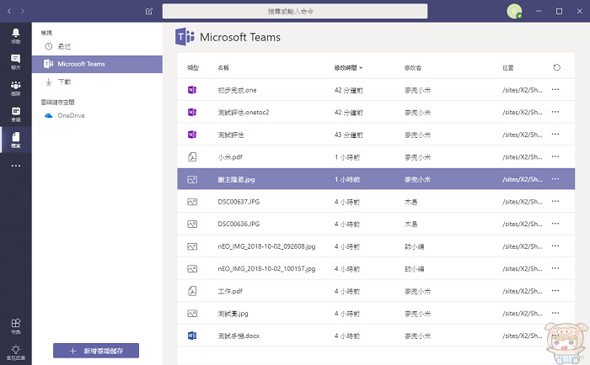Open file nEO_IMG_2018-10-02_100157.jpg

(266, 268)
